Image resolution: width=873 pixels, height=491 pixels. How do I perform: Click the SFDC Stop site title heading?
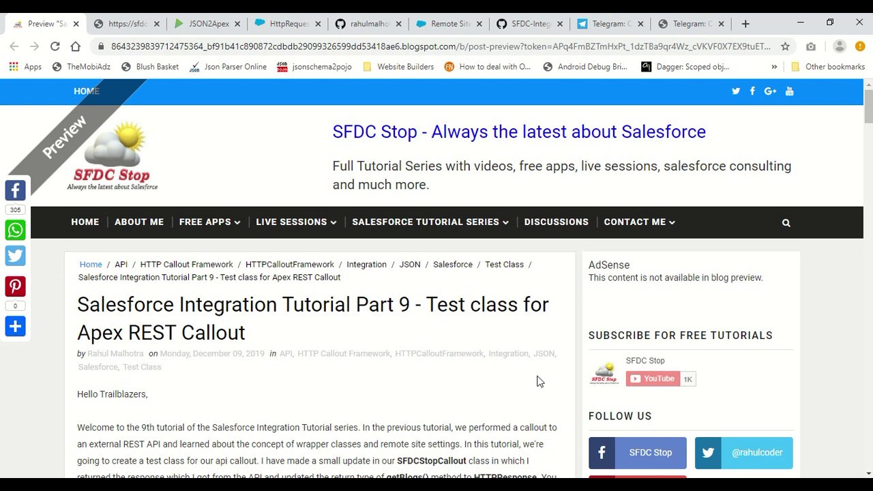519,132
